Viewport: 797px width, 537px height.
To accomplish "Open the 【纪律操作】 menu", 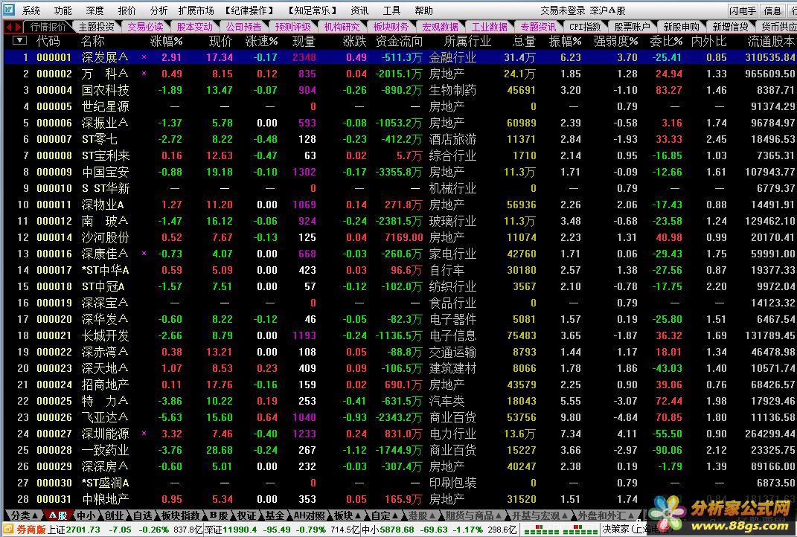I will tap(249, 10).
